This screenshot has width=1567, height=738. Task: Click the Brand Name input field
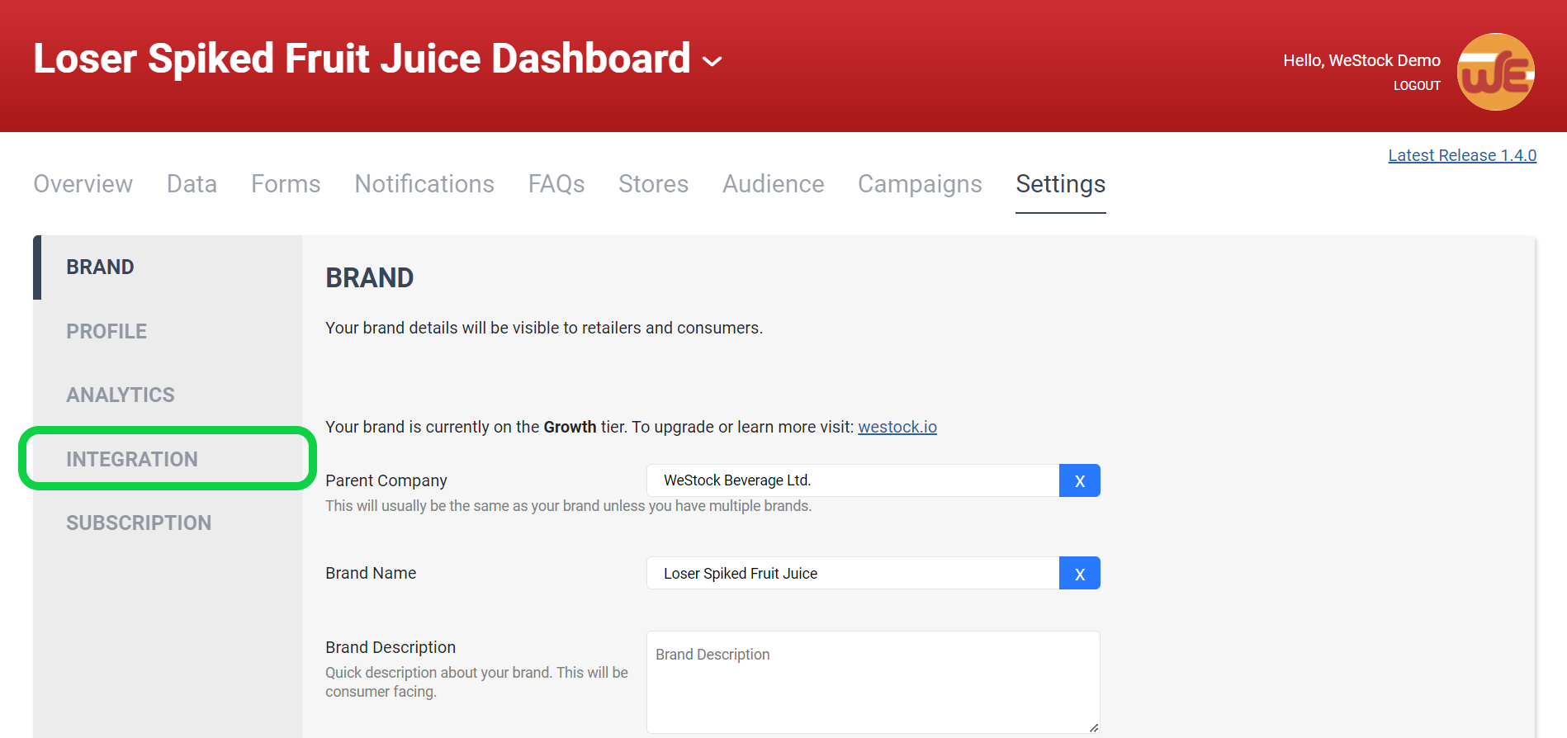pos(853,573)
